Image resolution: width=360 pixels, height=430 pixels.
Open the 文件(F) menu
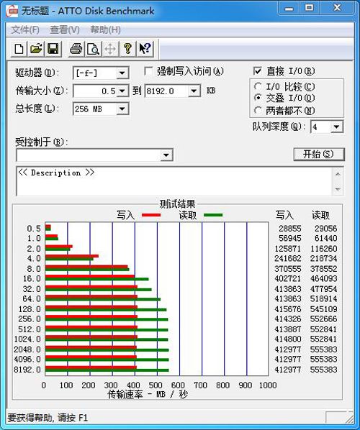pyautogui.click(x=25, y=29)
